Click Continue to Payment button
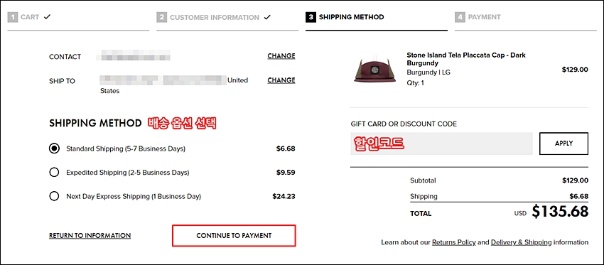 (x=234, y=236)
